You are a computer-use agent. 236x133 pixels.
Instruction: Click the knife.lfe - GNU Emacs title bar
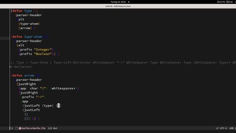pos(118,6)
